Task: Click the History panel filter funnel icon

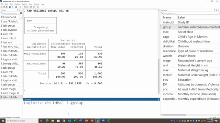Action: tap(17, 10)
